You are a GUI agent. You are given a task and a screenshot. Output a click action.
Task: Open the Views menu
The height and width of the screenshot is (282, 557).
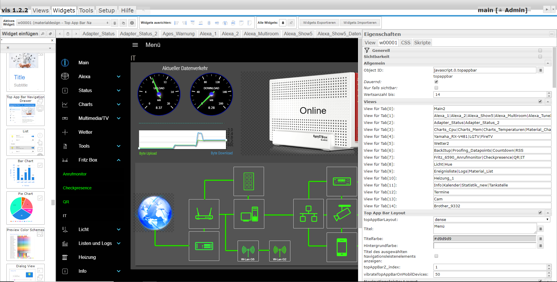coord(41,10)
